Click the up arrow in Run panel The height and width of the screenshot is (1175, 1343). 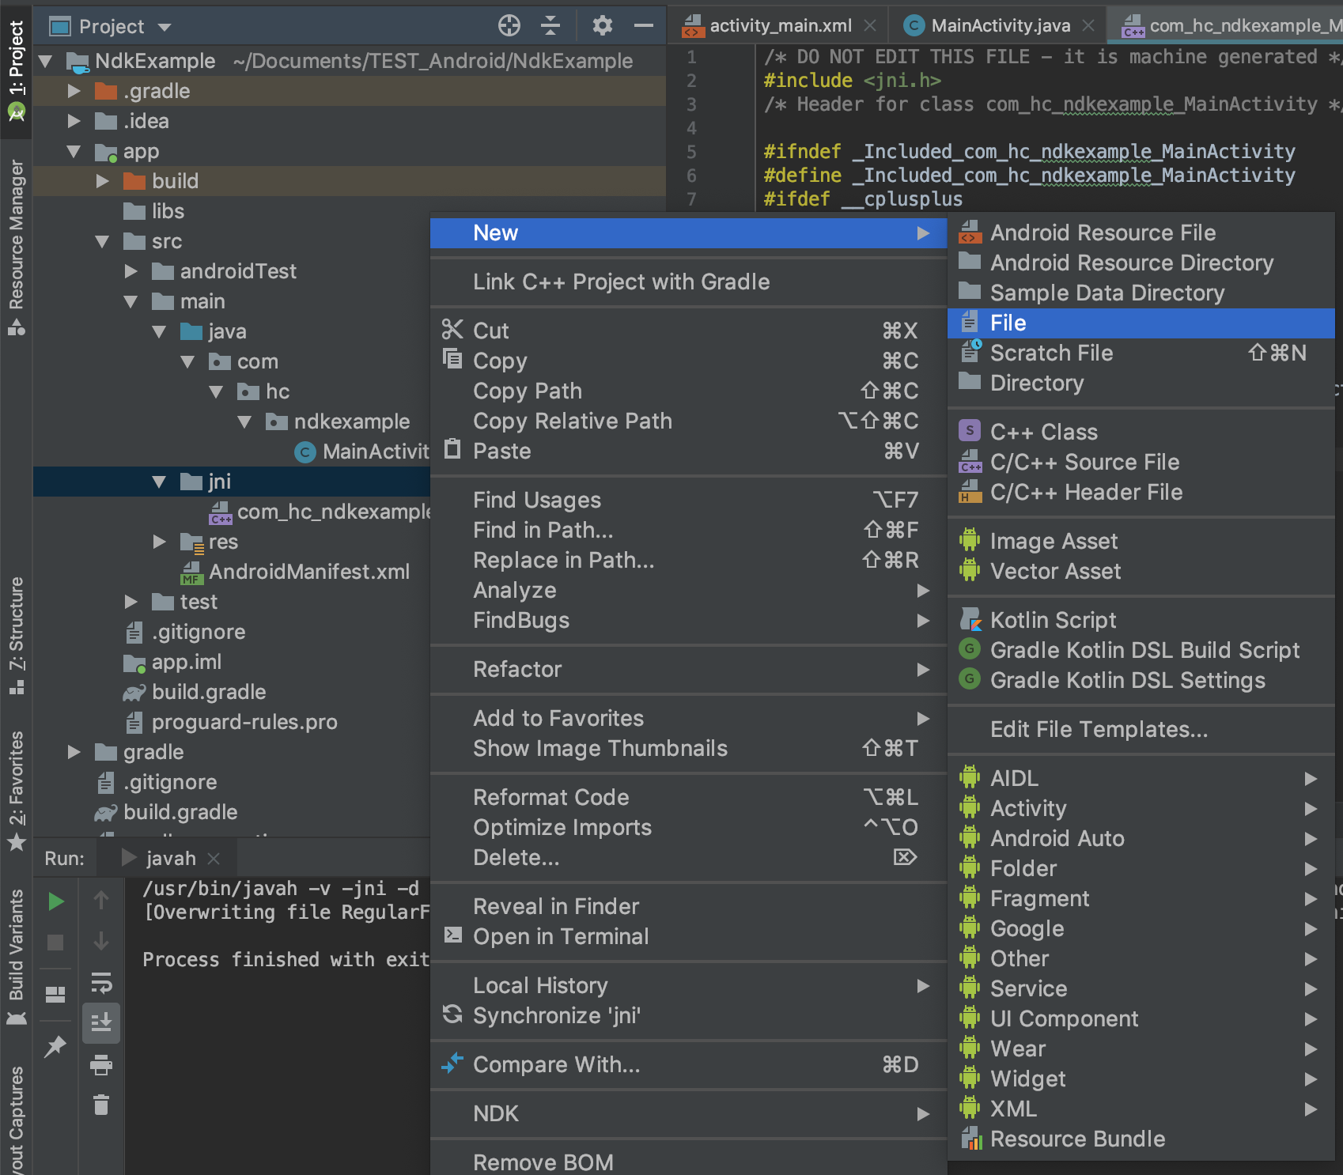coord(101,900)
